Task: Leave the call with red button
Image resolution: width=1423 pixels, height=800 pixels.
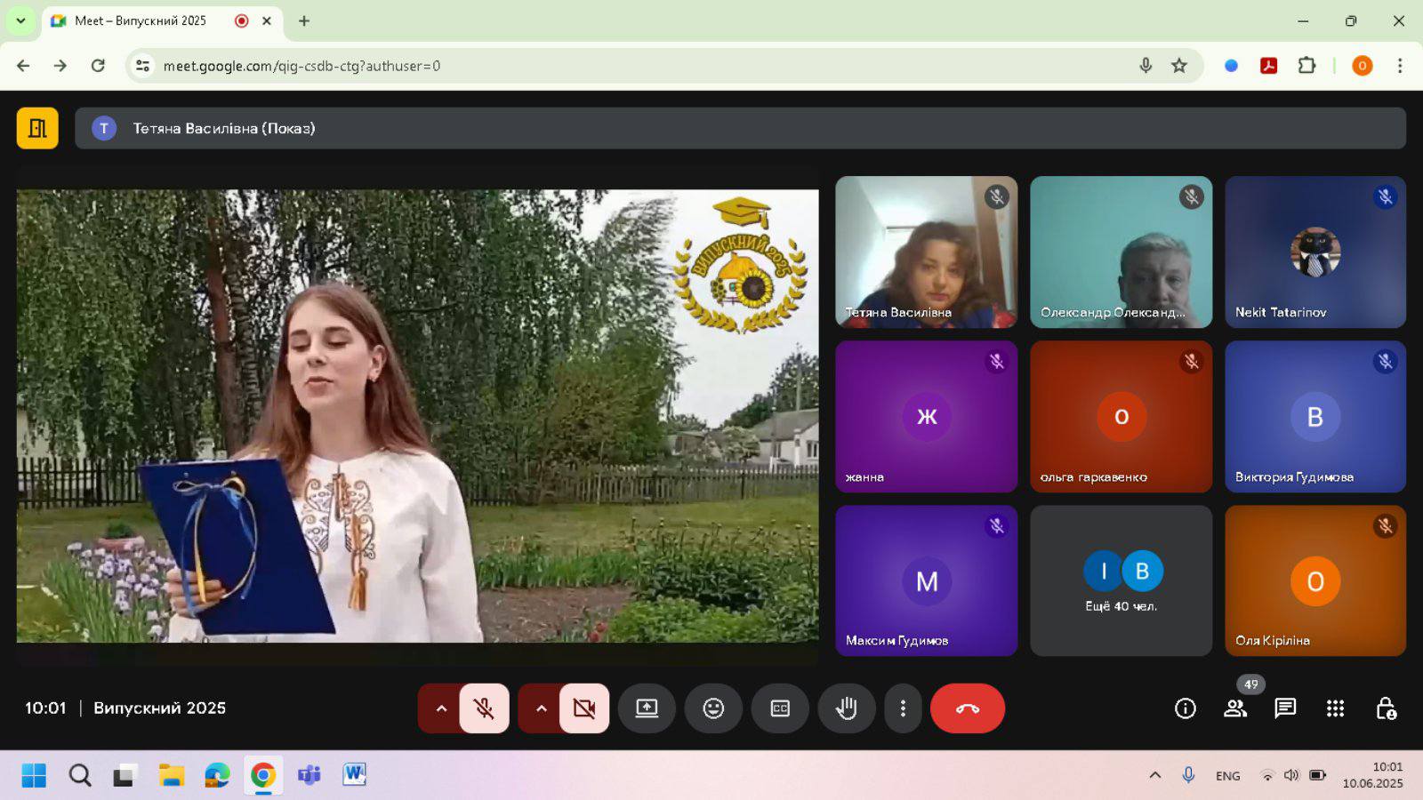Action: (967, 708)
